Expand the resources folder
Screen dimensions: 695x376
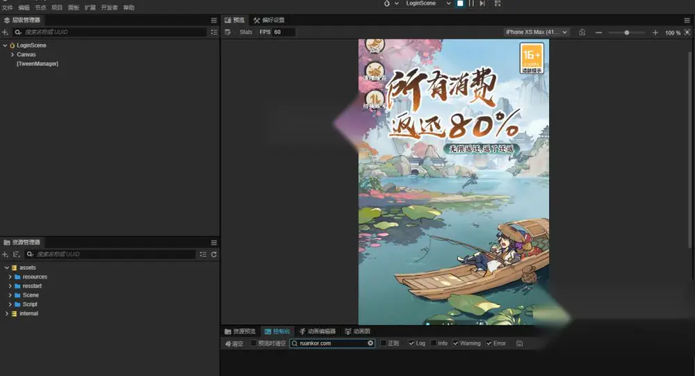pos(10,277)
